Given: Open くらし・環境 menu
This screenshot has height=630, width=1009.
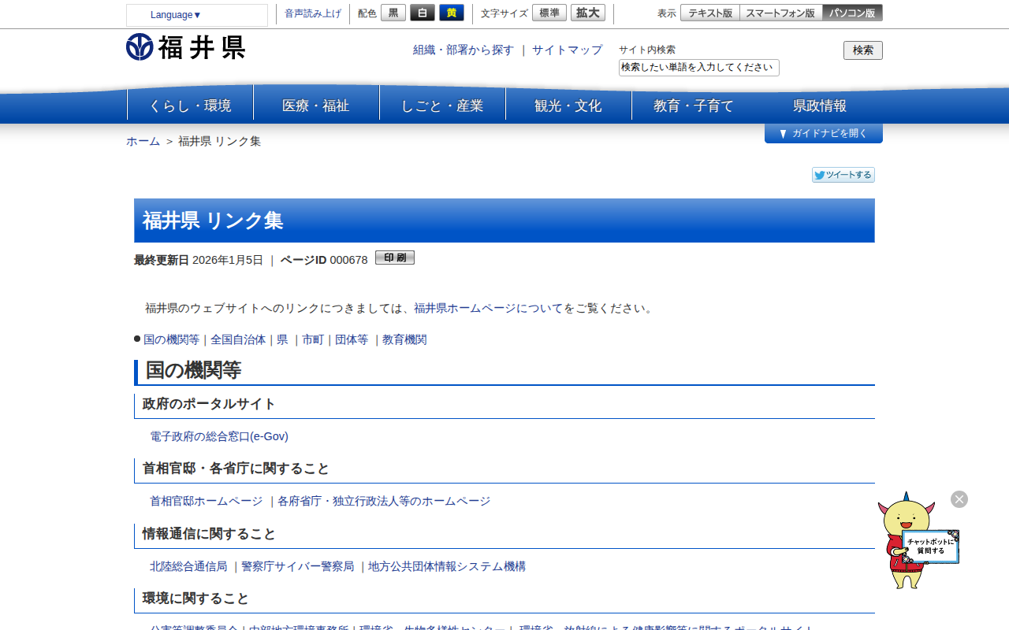Looking at the screenshot, I should [x=190, y=106].
